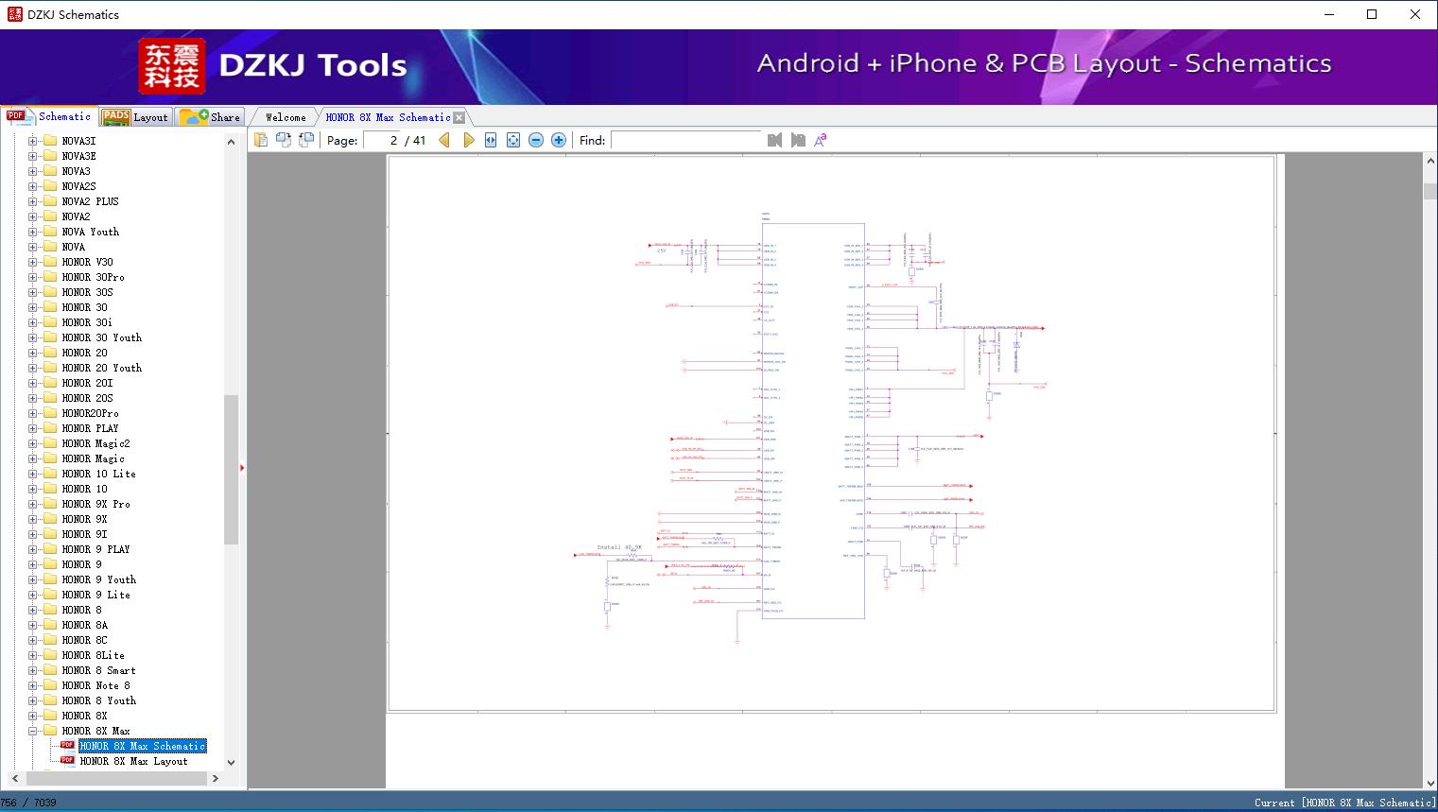Open HONOR 8X Max Layout file
The height and width of the screenshot is (812, 1438).
coord(133,761)
